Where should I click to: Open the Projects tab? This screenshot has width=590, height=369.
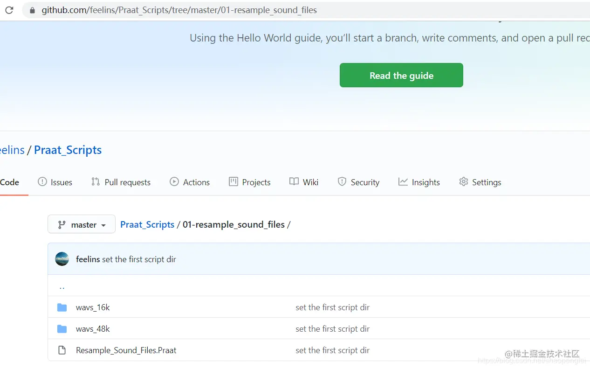[x=250, y=182]
